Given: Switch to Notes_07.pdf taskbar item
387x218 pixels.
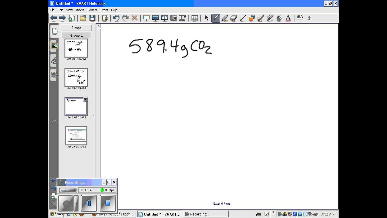Looking at the screenshot, I should point(113,214).
